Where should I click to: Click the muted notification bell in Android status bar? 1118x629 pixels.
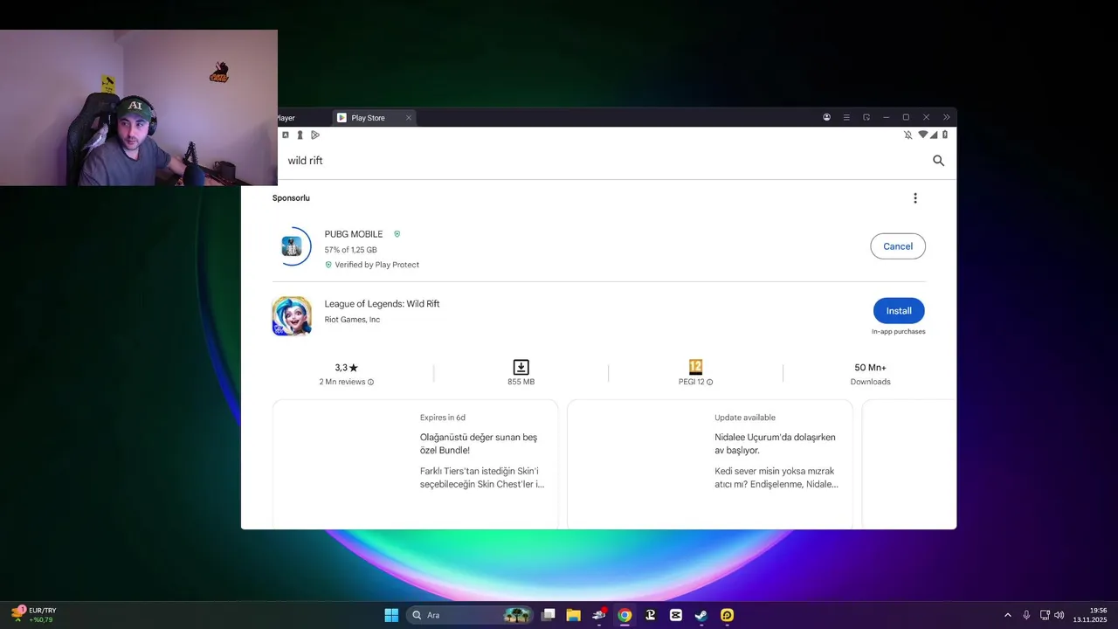[x=908, y=135]
